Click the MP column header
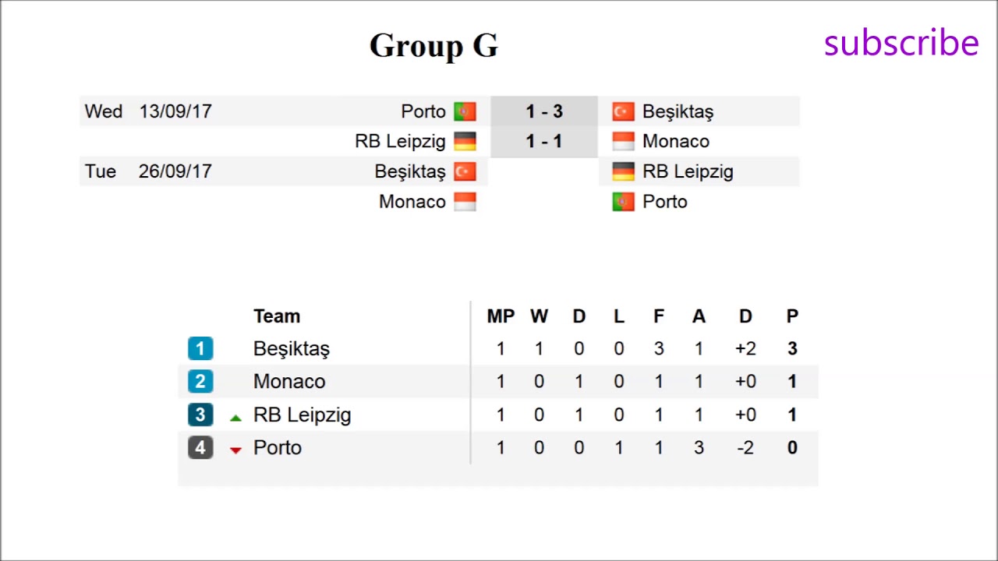 501,316
